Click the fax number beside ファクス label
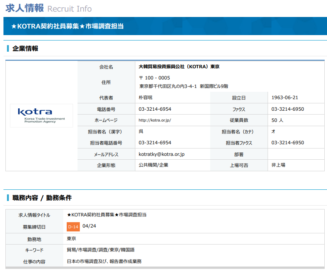Image resolution: width=327 pixels, height=270 pixels. tap(288, 109)
